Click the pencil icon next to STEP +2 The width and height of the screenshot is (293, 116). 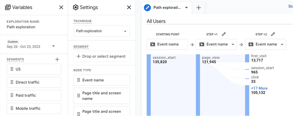click(x=273, y=34)
